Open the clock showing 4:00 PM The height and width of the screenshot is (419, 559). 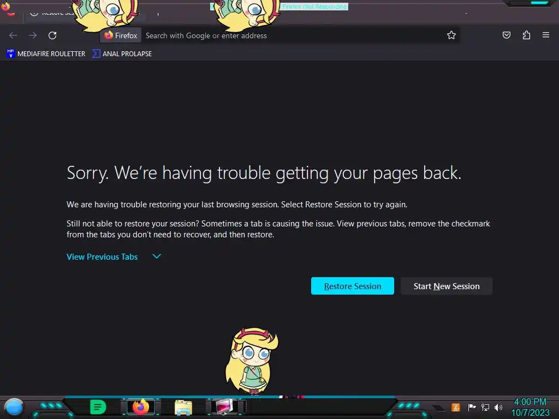coord(530,407)
